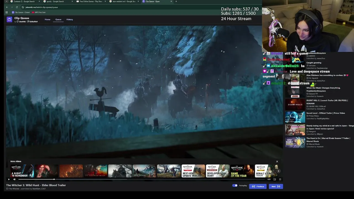Go back in browser navigation
Screen dimensions: 354x199
[x=7, y=7]
